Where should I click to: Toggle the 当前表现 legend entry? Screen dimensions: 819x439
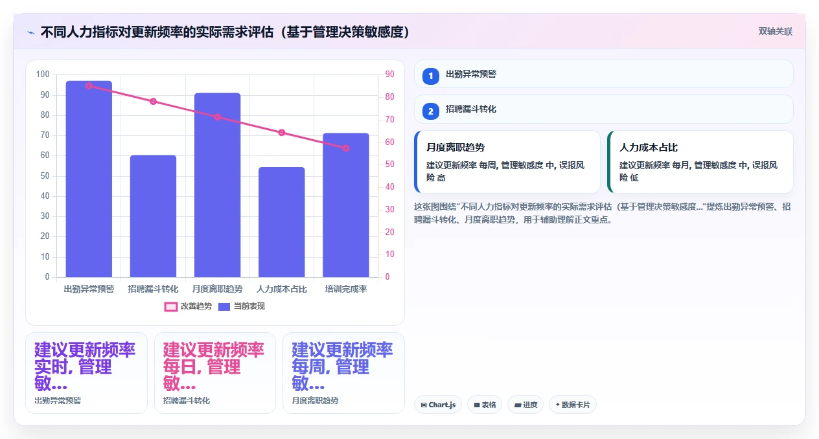tap(242, 306)
